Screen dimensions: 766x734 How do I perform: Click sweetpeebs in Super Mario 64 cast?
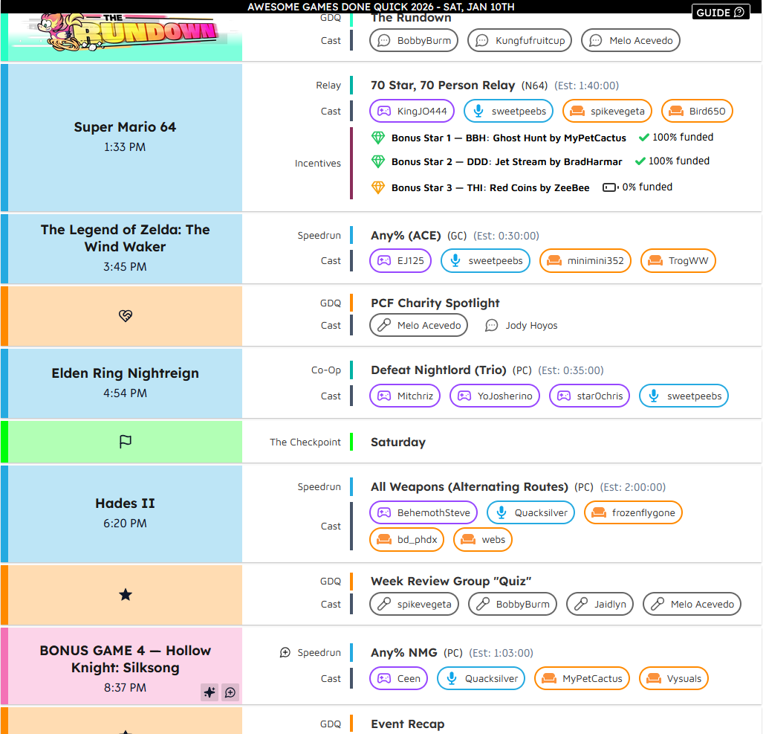pos(508,111)
